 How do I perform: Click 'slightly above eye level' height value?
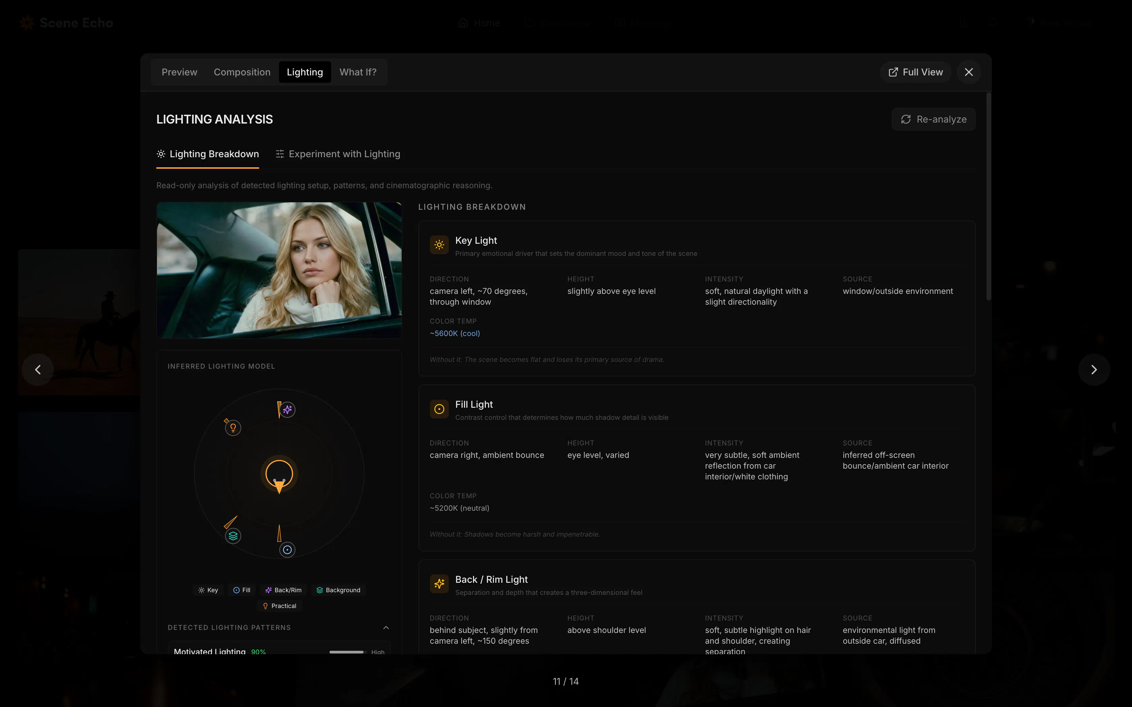click(611, 291)
